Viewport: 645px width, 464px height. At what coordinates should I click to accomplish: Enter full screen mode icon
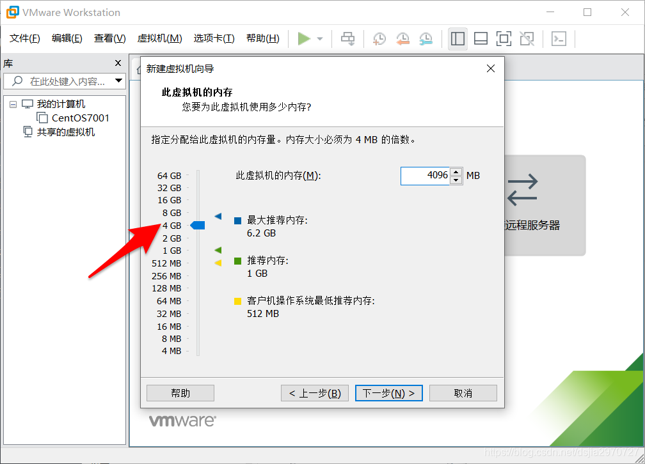[x=504, y=38]
